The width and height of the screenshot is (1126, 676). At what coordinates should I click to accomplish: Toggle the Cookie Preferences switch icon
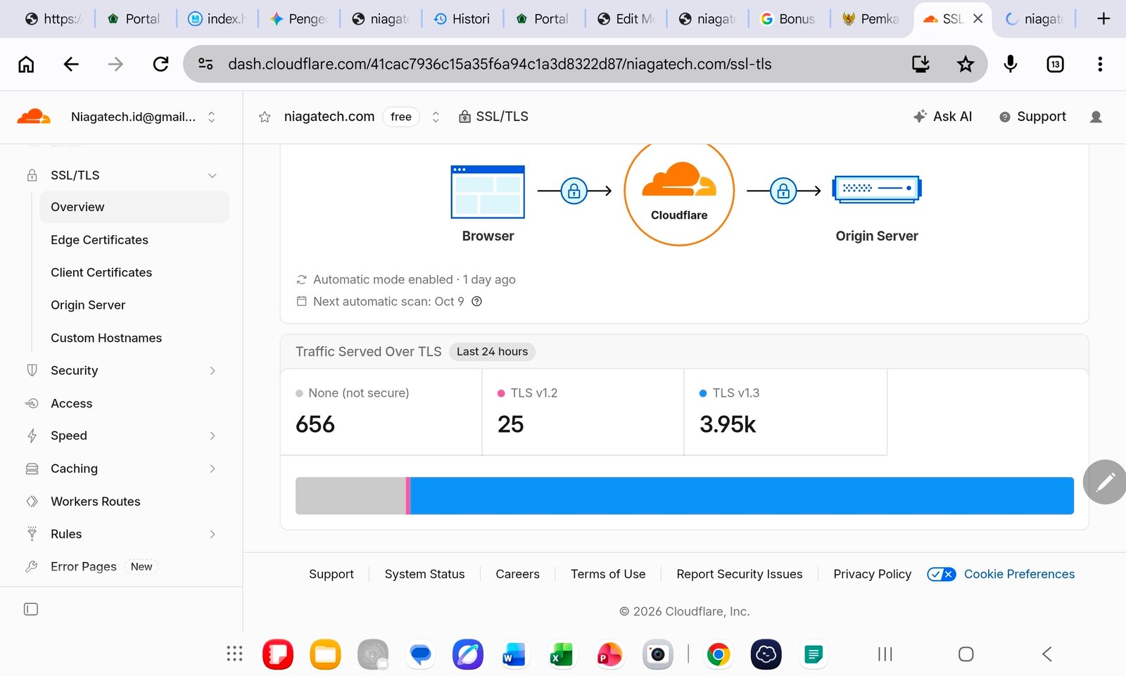[x=942, y=574]
